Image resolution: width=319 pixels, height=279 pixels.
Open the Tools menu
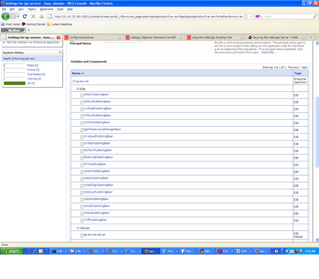pyautogui.click(x=60, y=9)
